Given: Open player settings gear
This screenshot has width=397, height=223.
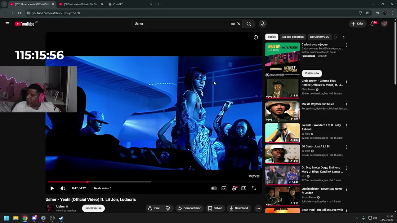Looking at the screenshot, I should (234, 188).
